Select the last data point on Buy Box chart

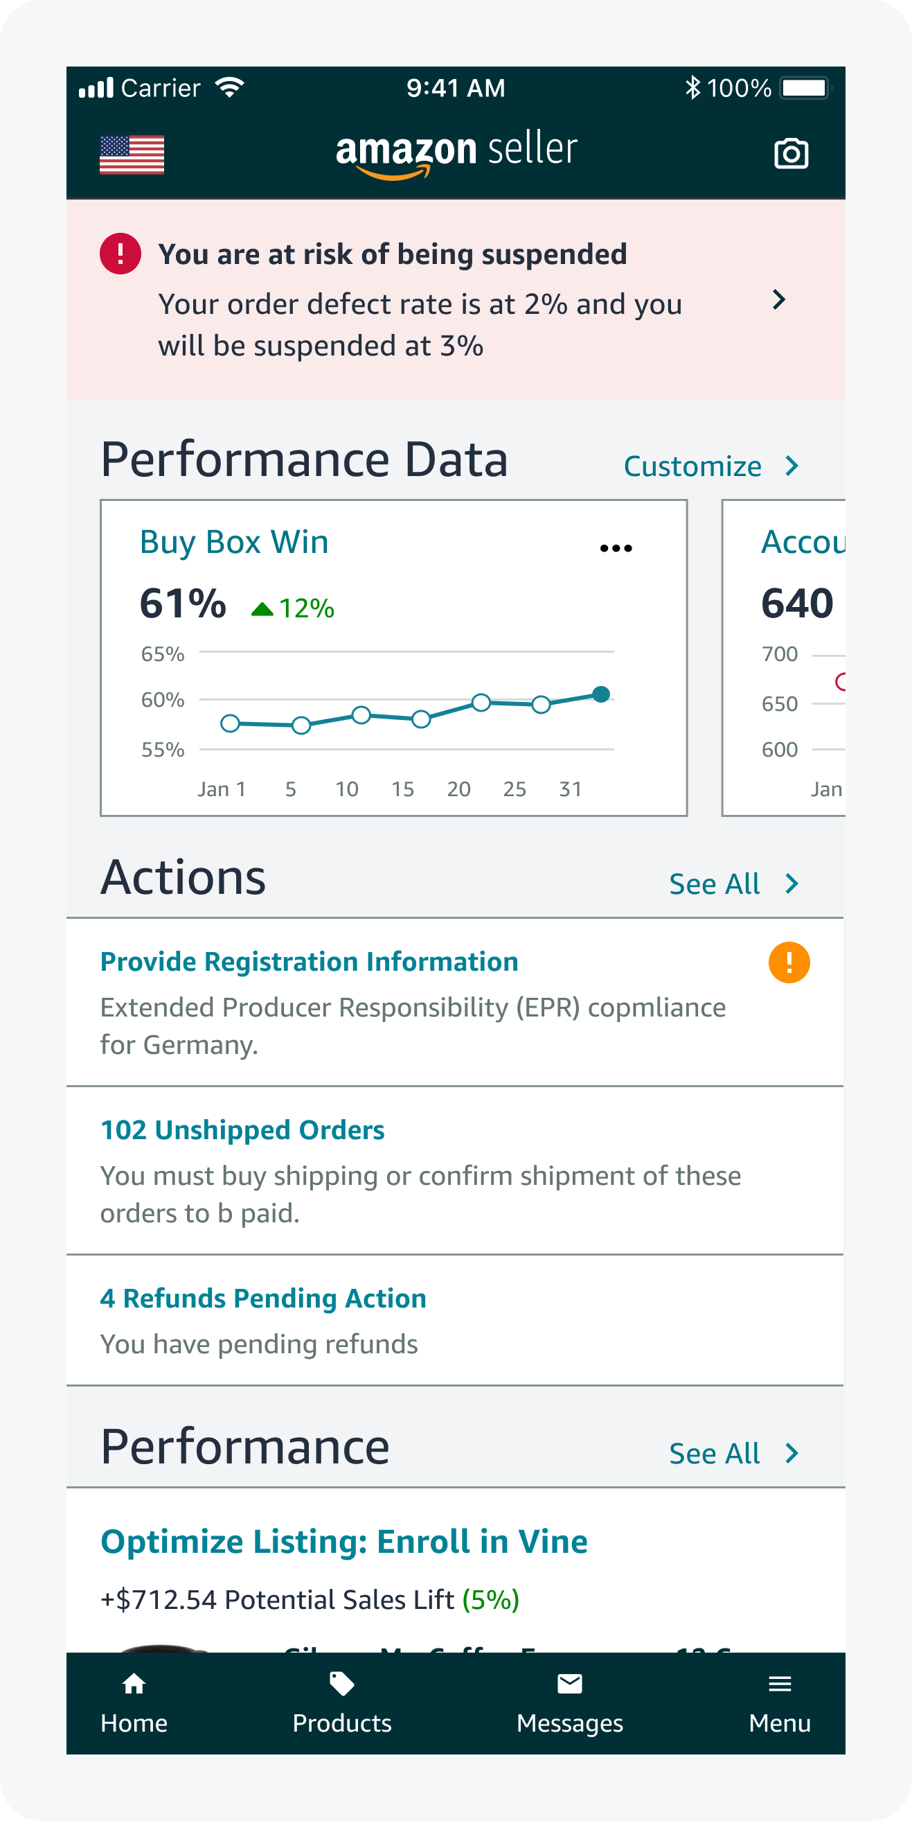(x=601, y=694)
